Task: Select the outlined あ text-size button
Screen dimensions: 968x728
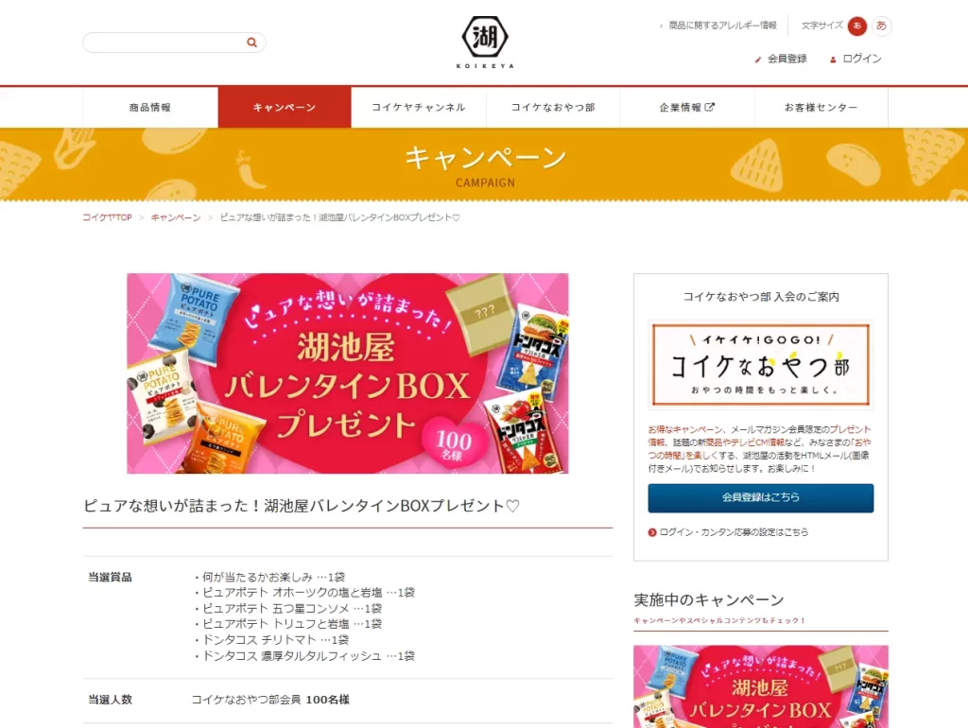Action: [x=882, y=26]
